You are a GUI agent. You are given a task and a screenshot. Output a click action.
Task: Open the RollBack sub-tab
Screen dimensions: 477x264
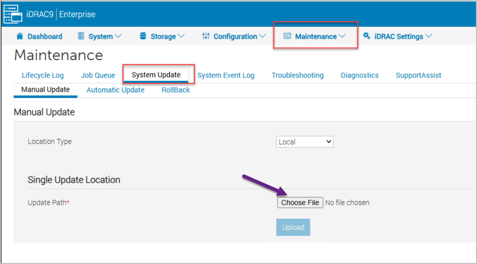click(176, 90)
